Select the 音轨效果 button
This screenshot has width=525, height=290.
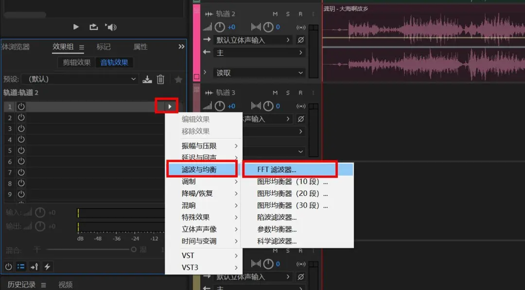coord(114,63)
